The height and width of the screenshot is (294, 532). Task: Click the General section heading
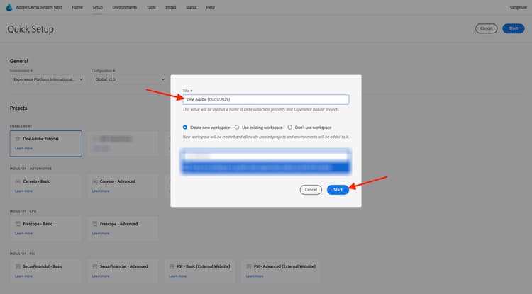tap(19, 61)
